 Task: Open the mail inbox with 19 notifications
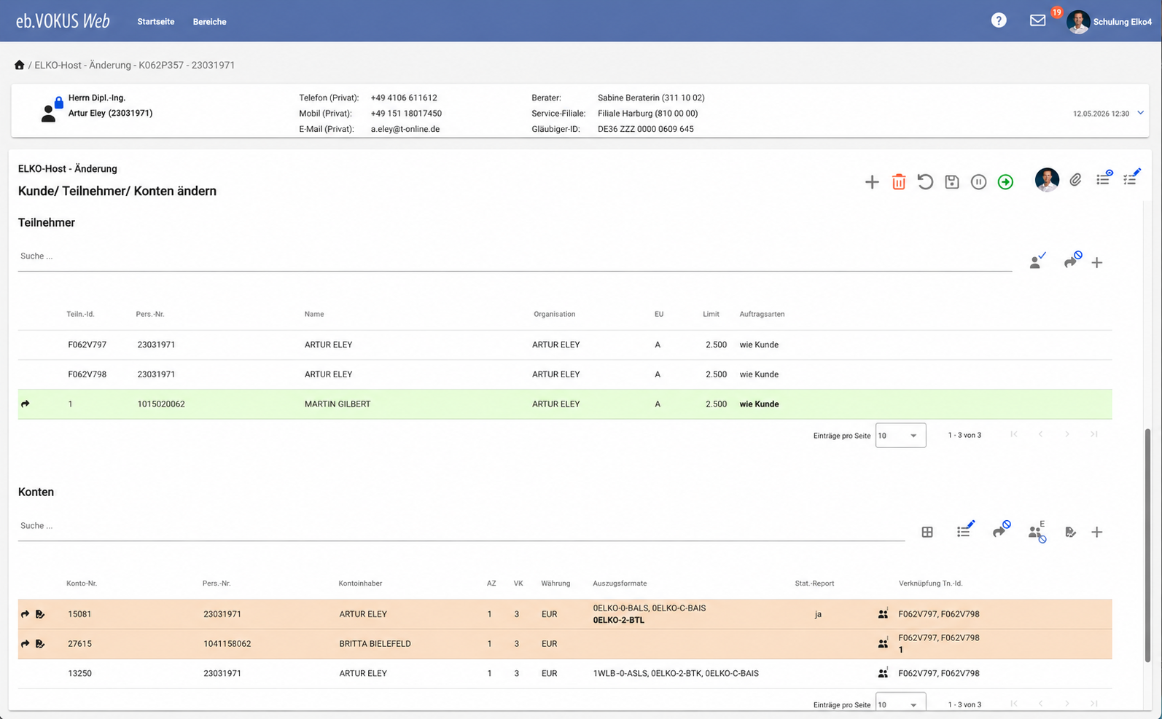[1038, 20]
